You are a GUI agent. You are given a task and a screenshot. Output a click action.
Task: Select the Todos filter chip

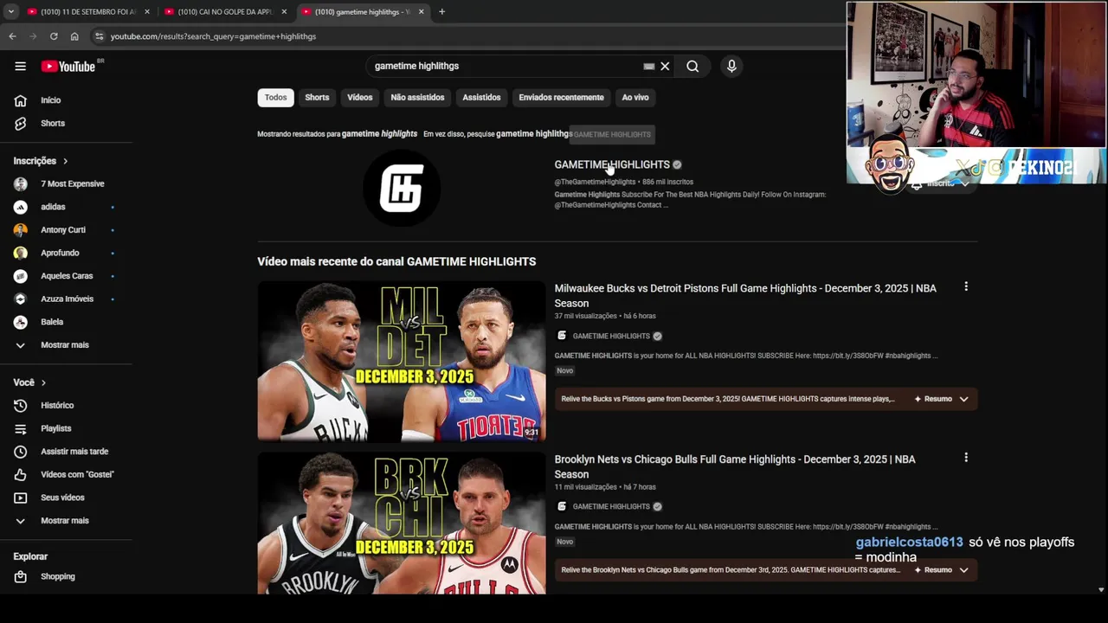pyautogui.click(x=275, y=98)
